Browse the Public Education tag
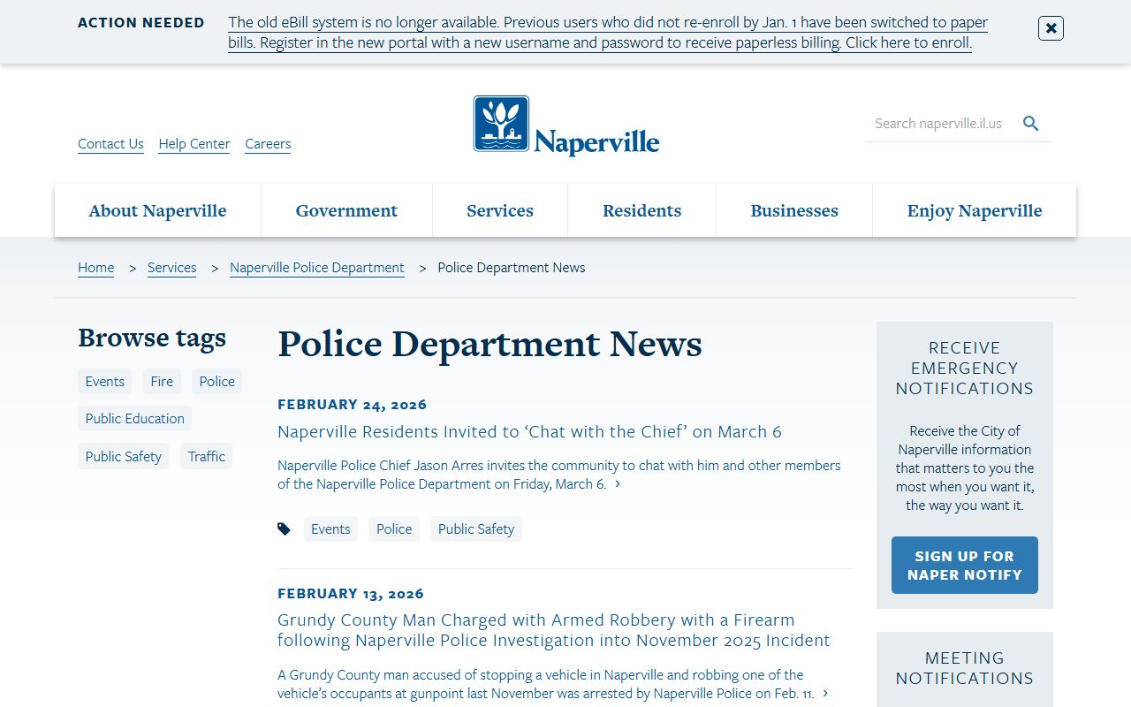The image size is (1131, 707). pyautogui.click(x=134, y=419)
